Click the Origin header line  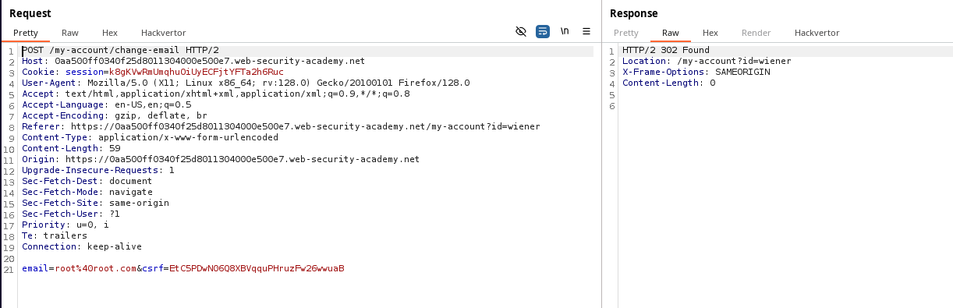(221, 159)
